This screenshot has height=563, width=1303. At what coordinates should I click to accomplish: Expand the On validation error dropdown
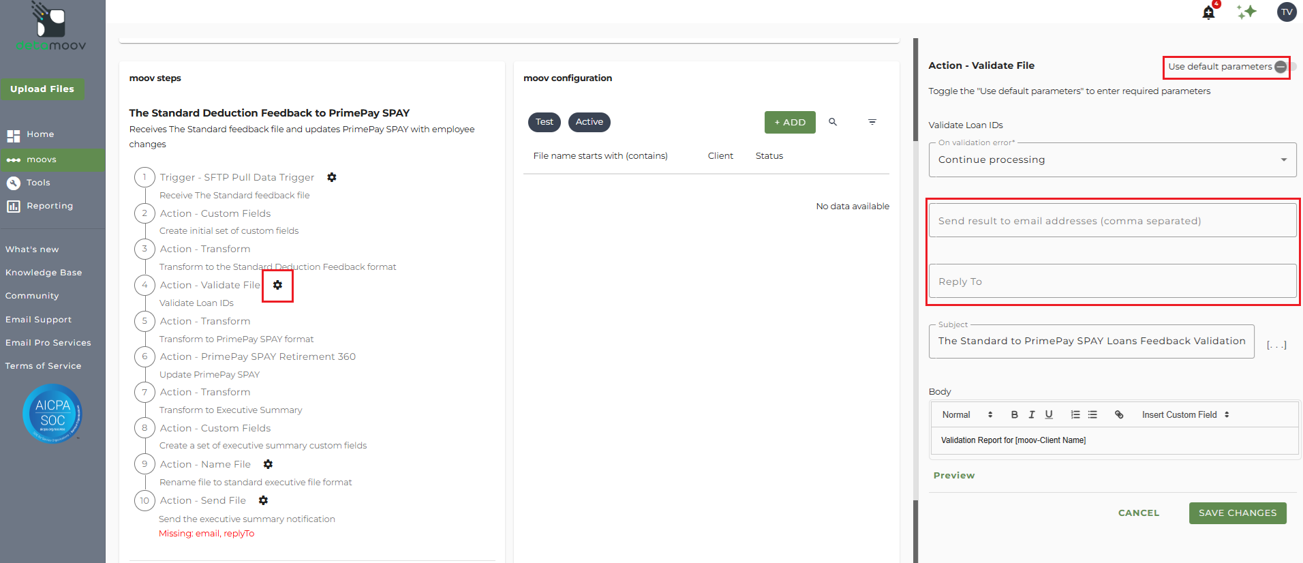tap(1112, 159)
